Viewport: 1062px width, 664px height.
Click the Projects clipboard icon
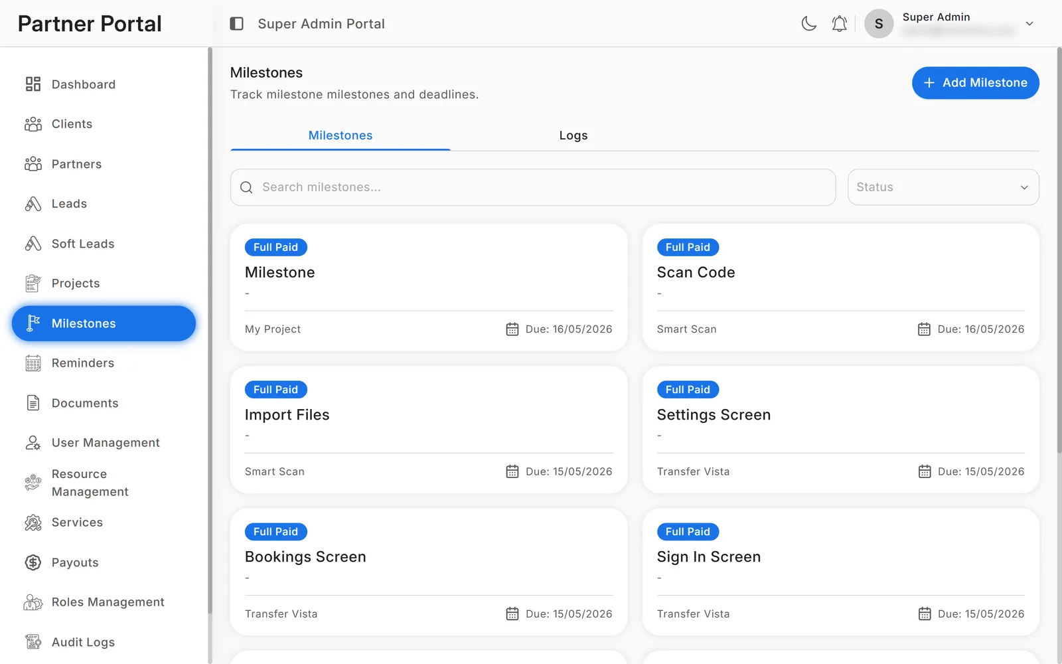(x=33, y=284)
